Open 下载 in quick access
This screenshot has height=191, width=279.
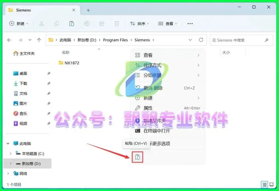[x=20, y=83]
